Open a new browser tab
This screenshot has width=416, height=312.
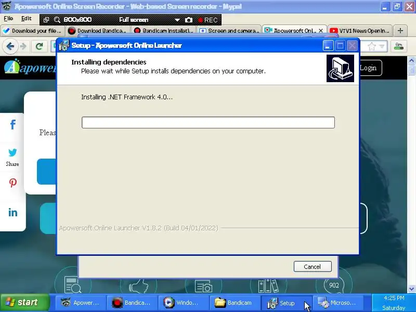pos(400,31)
